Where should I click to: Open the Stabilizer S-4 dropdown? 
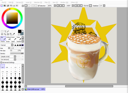(104, 6)
